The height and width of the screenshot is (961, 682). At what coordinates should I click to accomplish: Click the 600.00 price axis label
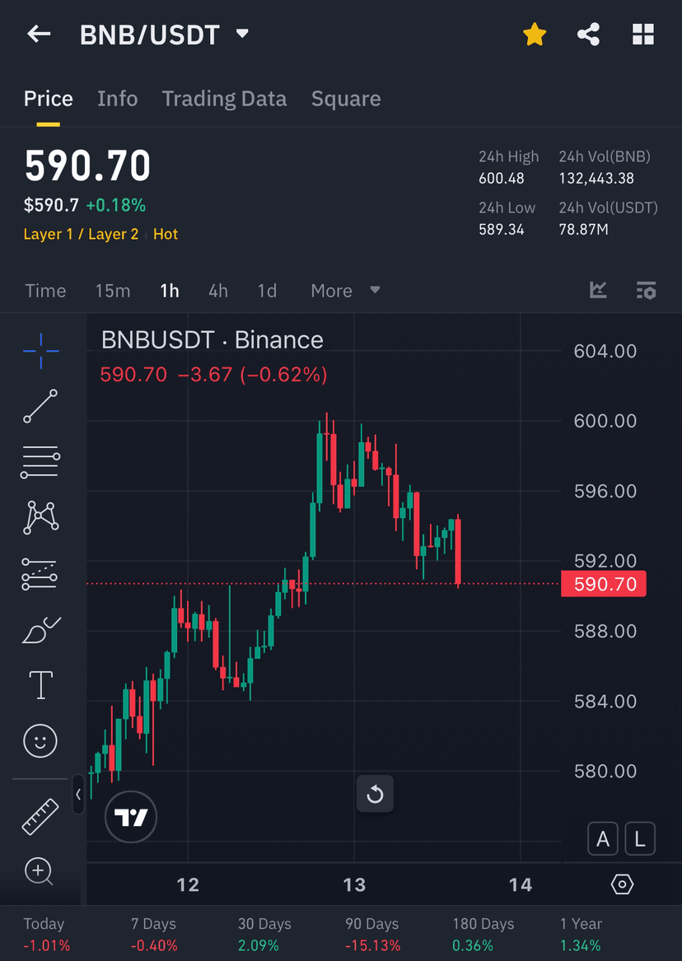pyautogui.click(x=605, y=421)
